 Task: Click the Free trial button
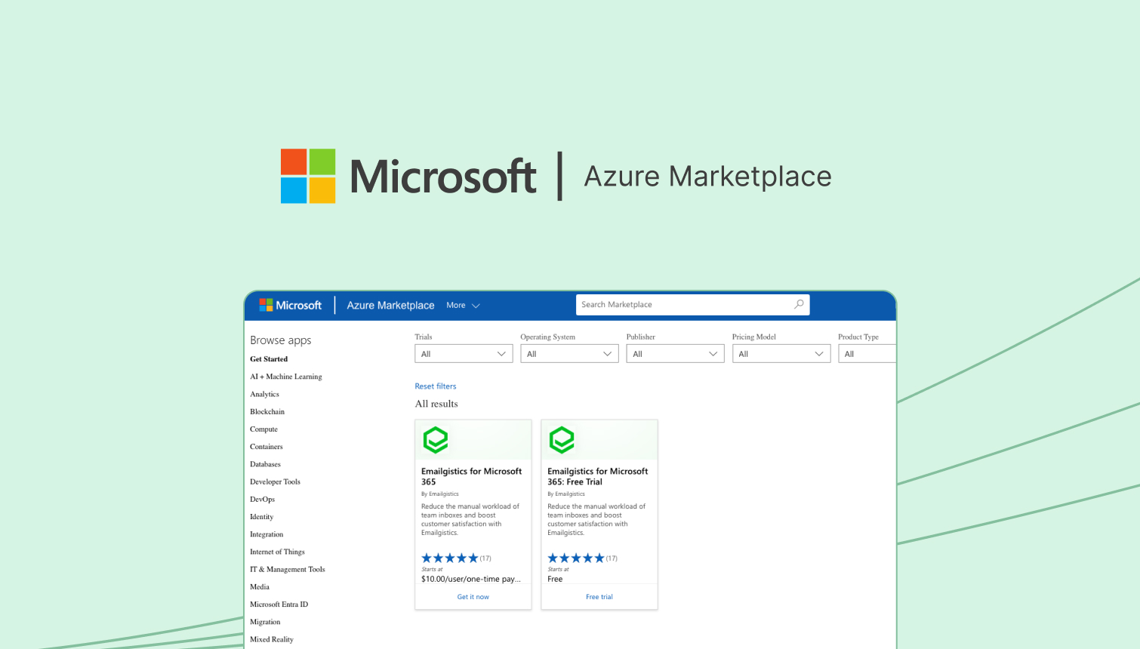[x=599, y=597]
